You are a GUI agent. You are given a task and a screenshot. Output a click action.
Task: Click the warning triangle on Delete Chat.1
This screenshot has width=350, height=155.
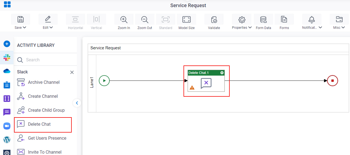click(192, 88)
